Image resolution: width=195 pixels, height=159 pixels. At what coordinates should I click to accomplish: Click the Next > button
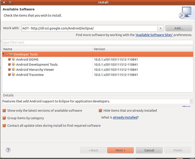click(x=120, y=150)
